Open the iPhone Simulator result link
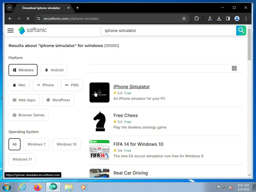This screenshot has width=256, height=192. [x=131, y=87]
